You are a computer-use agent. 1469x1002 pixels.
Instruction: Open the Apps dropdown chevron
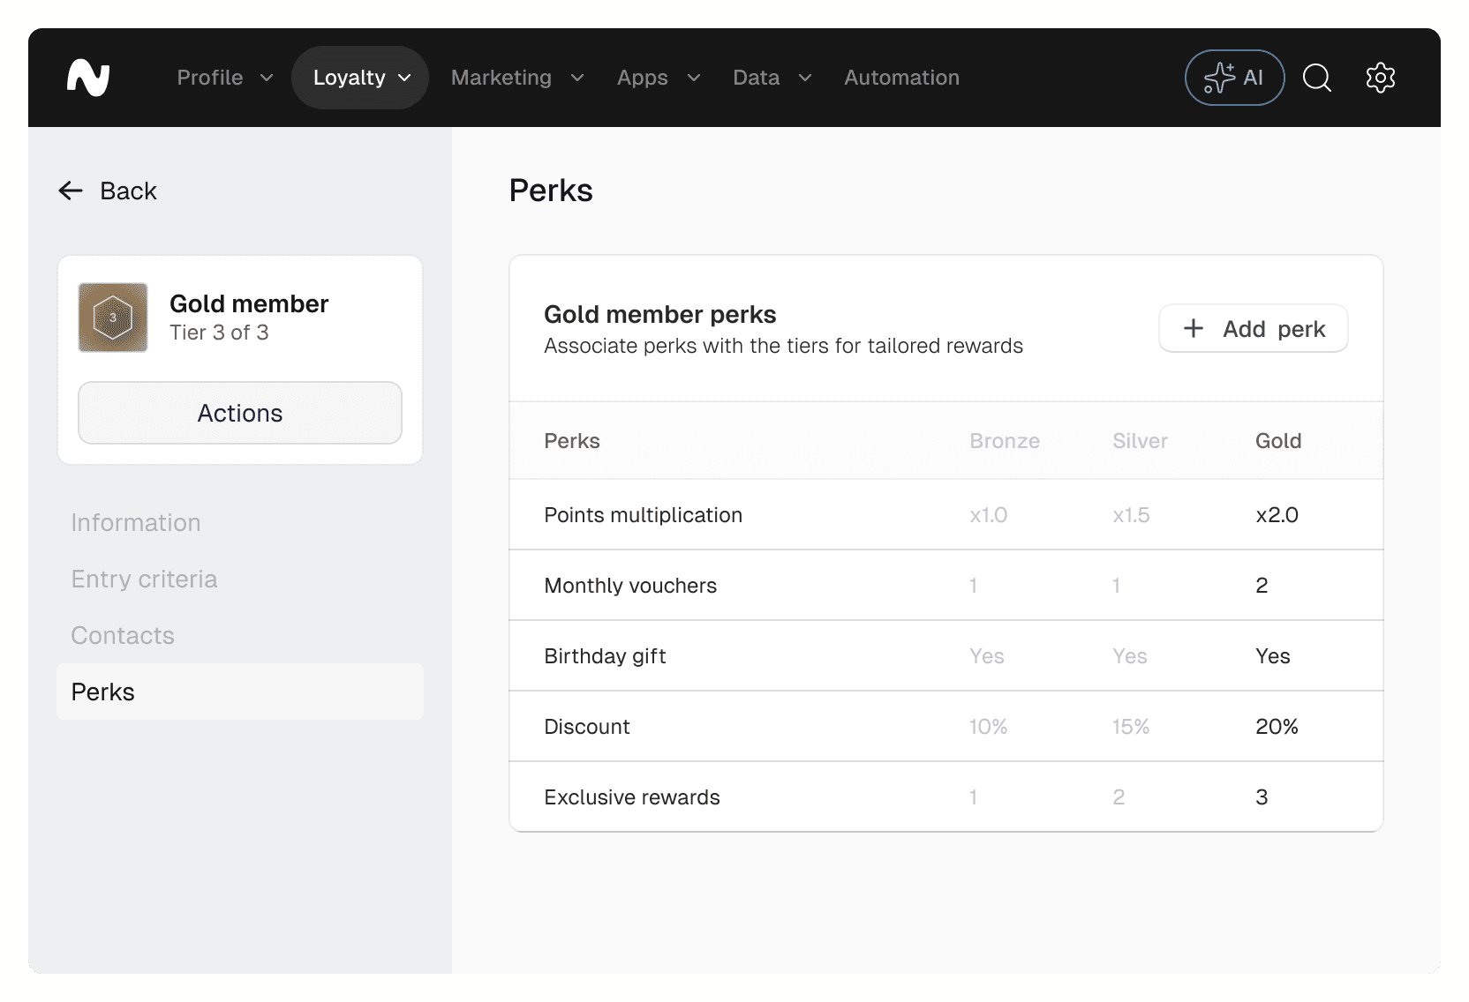(694, 78)
